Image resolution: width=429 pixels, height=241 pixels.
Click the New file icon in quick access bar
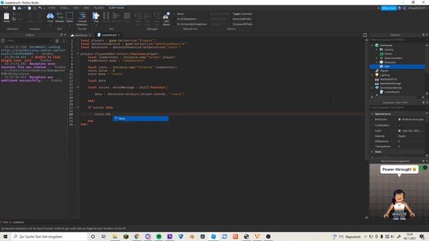(14, 8)
